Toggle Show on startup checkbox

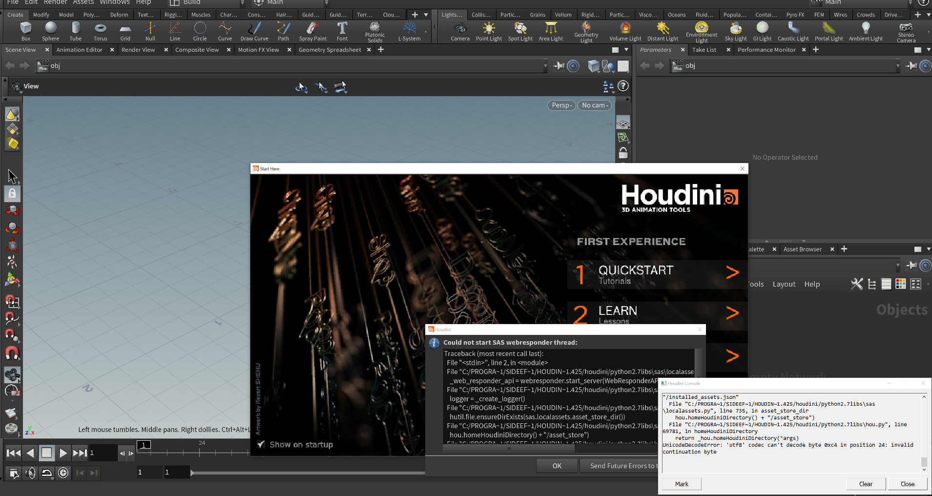point(261,444)
